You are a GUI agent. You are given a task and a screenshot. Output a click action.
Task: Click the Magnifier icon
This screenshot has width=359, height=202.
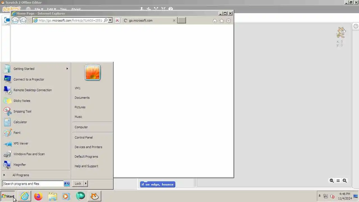[x=8, y=165]
